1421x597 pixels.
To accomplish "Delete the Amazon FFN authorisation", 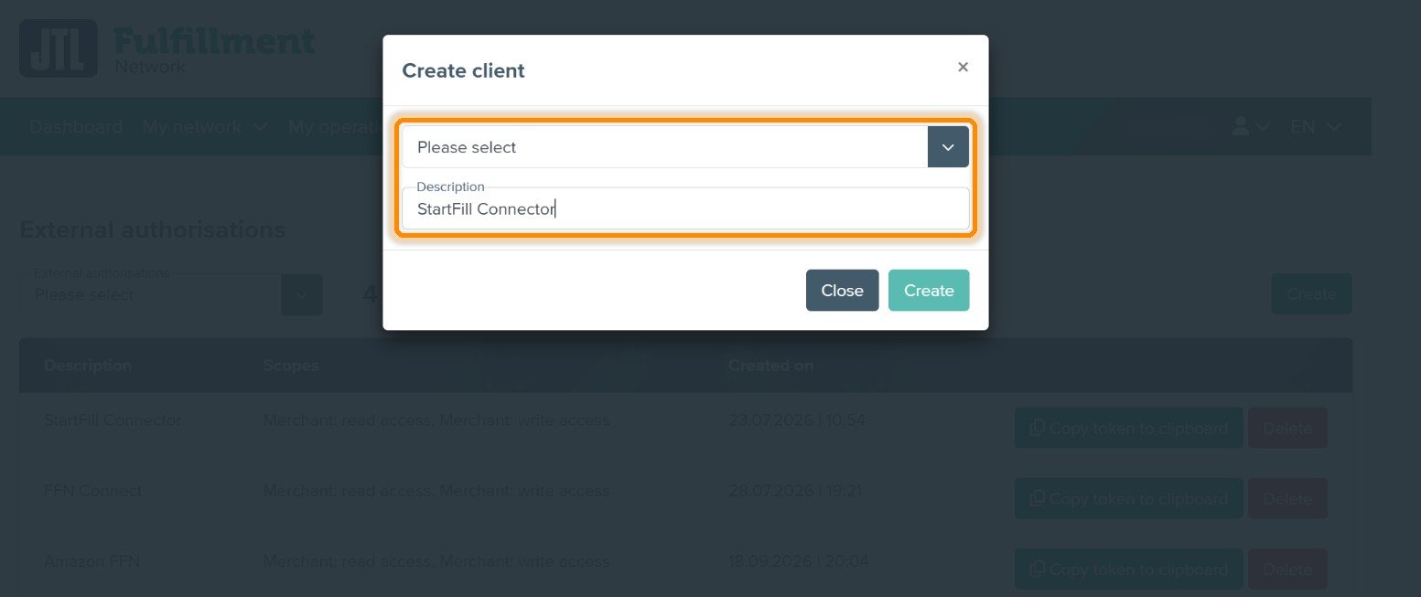I will [x=1287, y=569].
